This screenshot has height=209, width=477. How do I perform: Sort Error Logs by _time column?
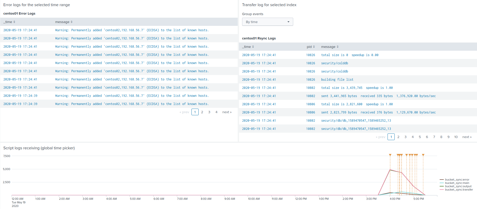(x=9, y=22)
